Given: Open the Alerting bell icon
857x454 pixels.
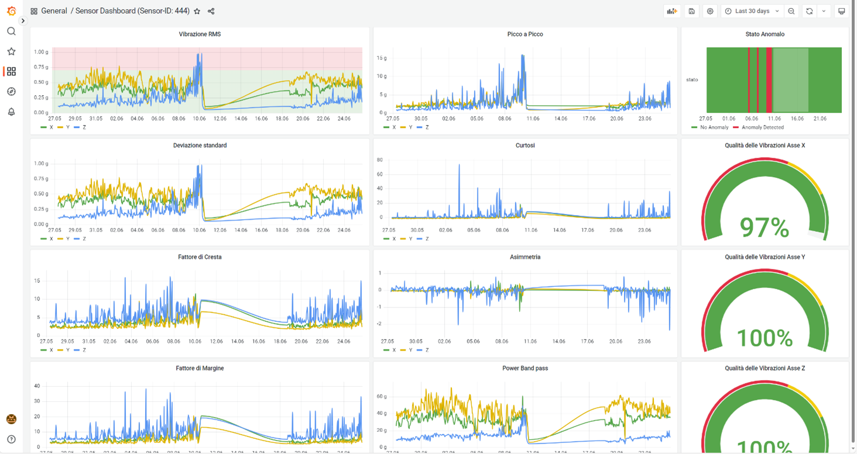Looking at the screenshot, I should (11, 112).
